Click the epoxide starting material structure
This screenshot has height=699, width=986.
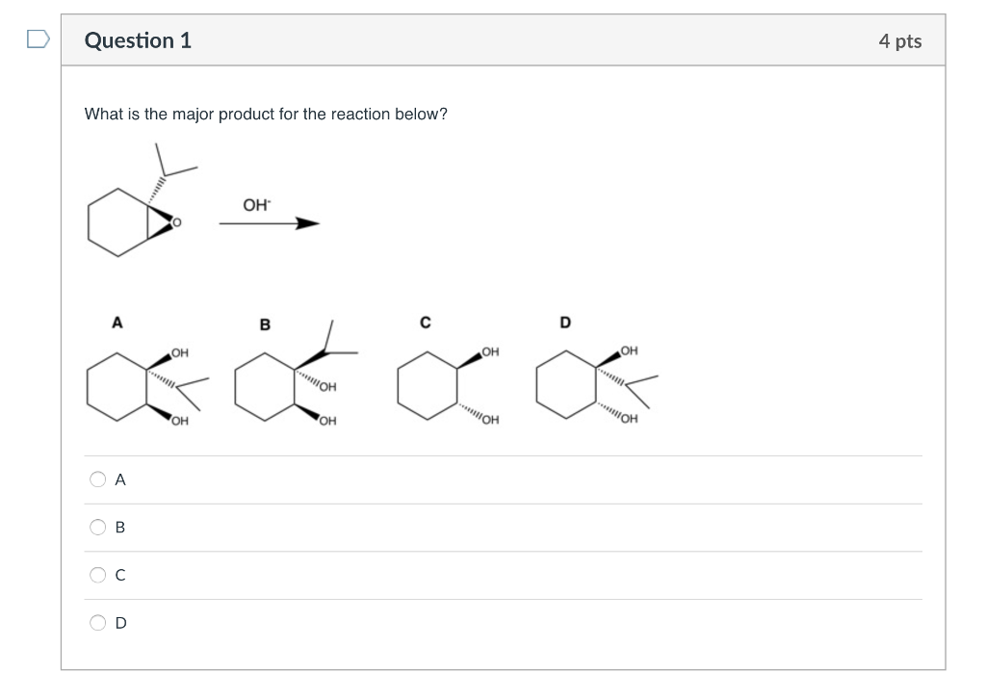130,202
